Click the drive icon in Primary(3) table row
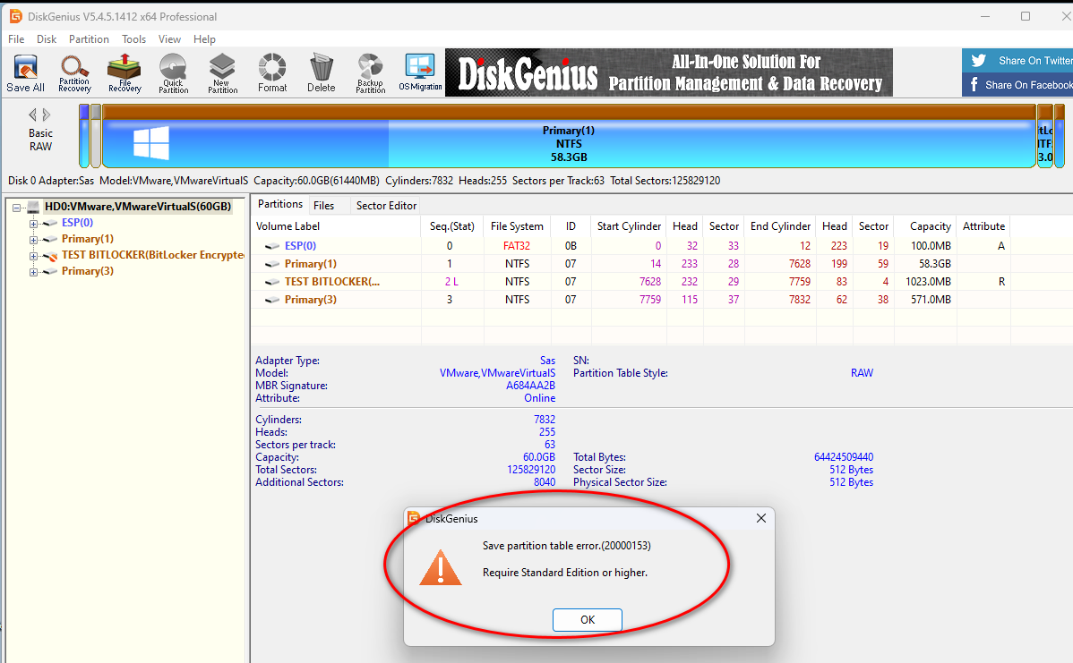The image size is (1073, 663). point(272,300)
